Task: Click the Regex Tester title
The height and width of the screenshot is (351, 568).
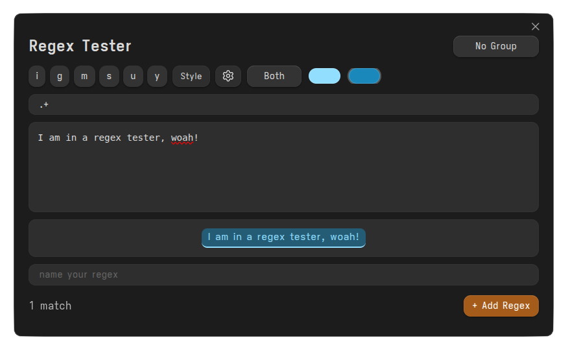Action: [80, 46]
